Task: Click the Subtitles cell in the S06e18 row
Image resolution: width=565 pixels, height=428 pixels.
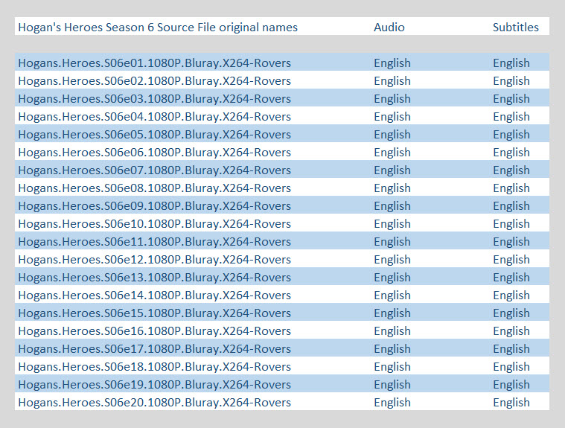Action: [511, 367]
